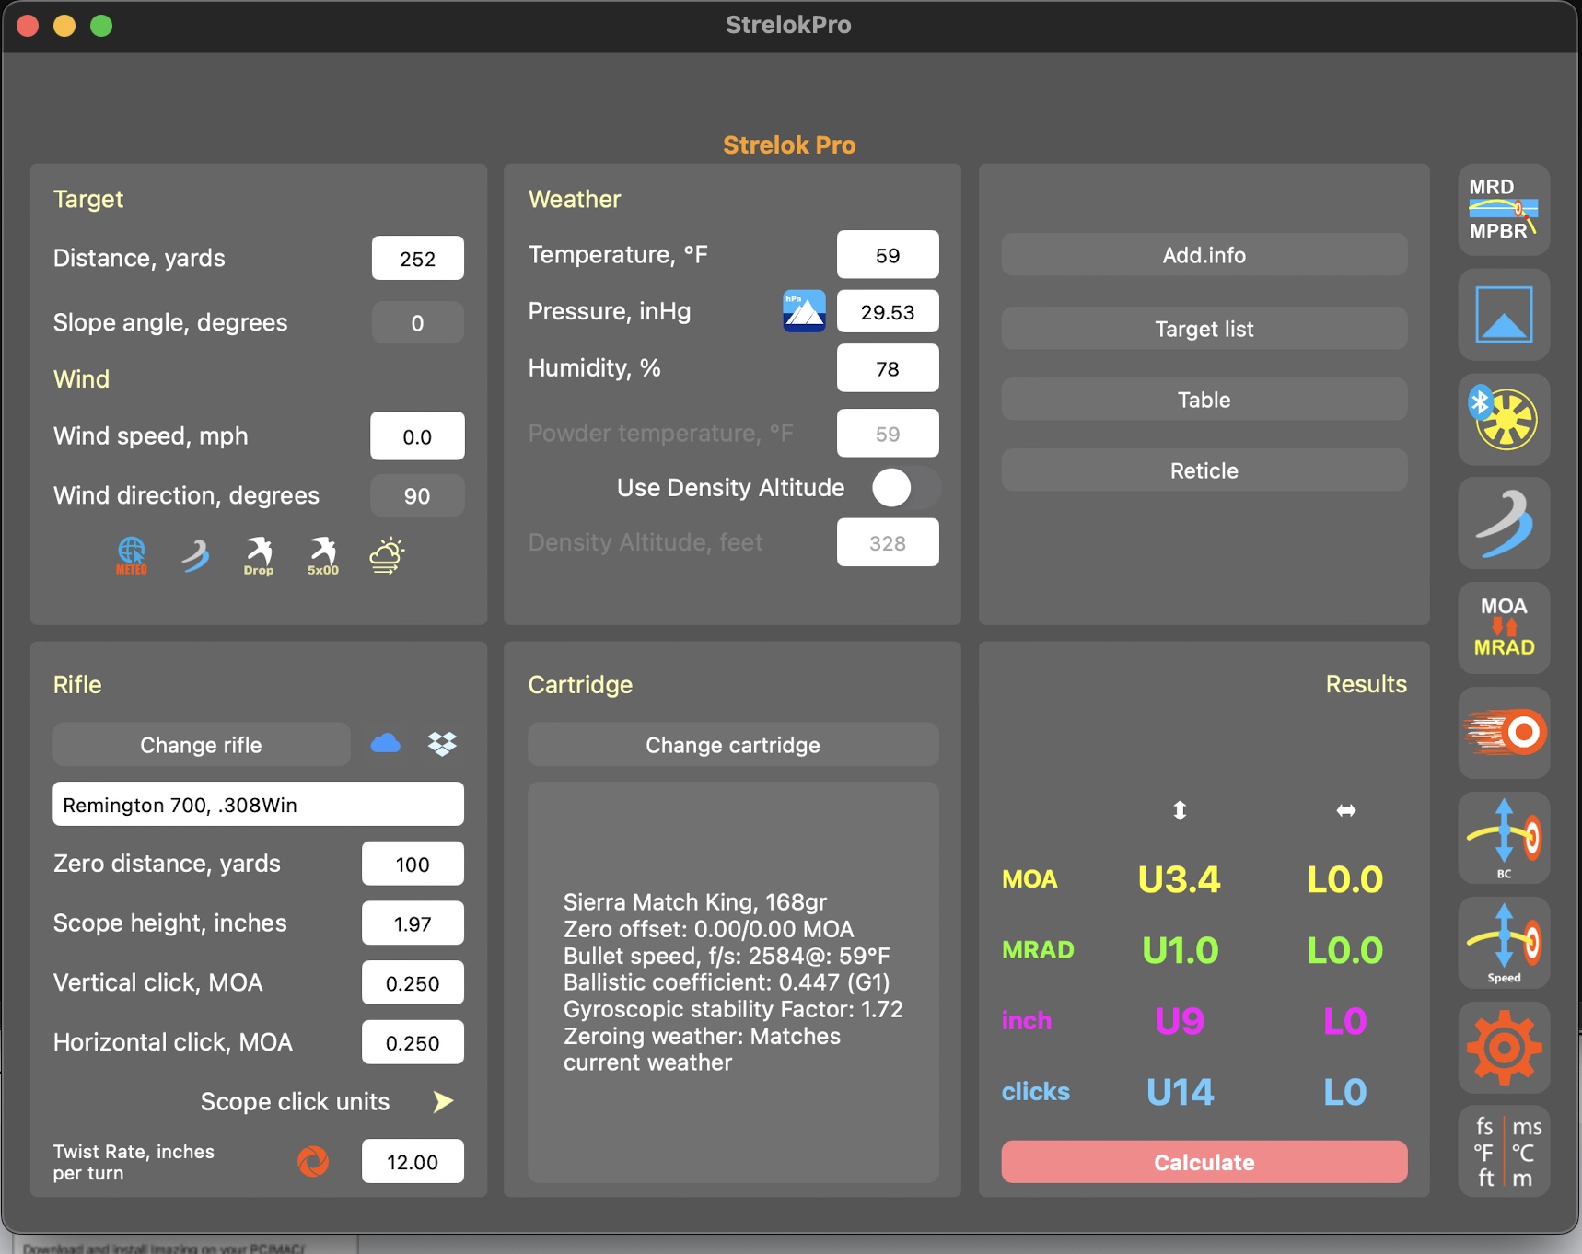Edit Wind direction degrees field

click(417, 496)
